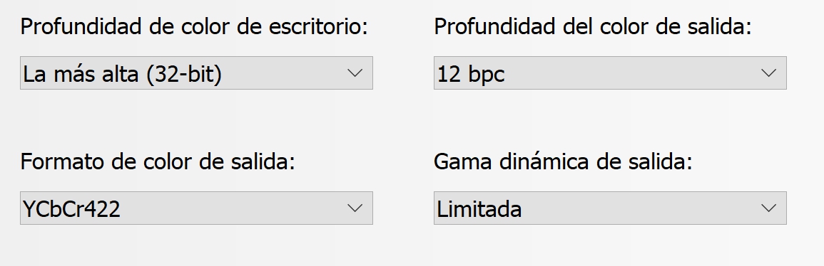Expand the output depth combo box showing bpc

click(610, 73)
